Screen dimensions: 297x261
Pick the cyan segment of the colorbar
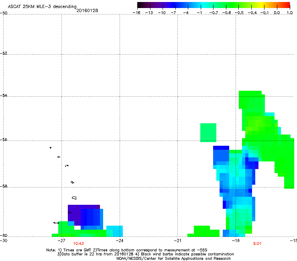pos(203,5)
